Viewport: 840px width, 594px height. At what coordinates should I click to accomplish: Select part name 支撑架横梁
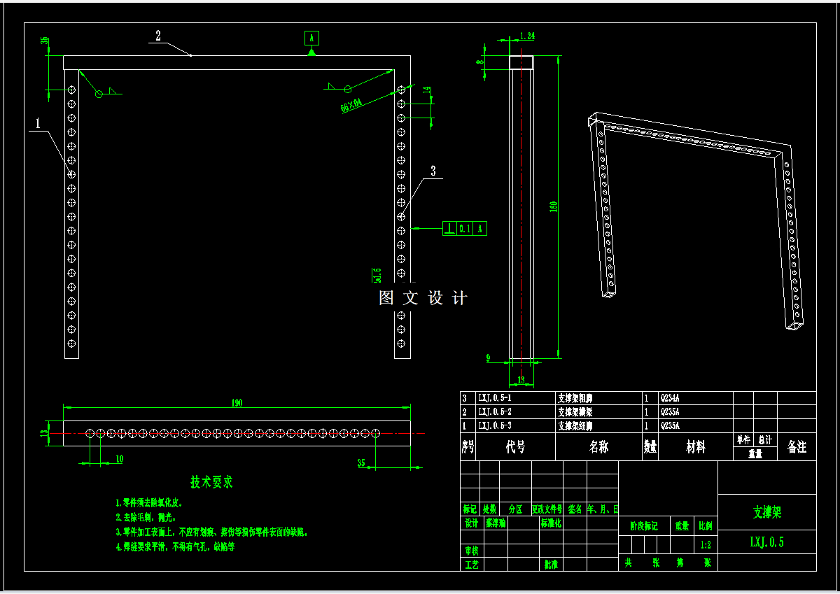(575, 411)
